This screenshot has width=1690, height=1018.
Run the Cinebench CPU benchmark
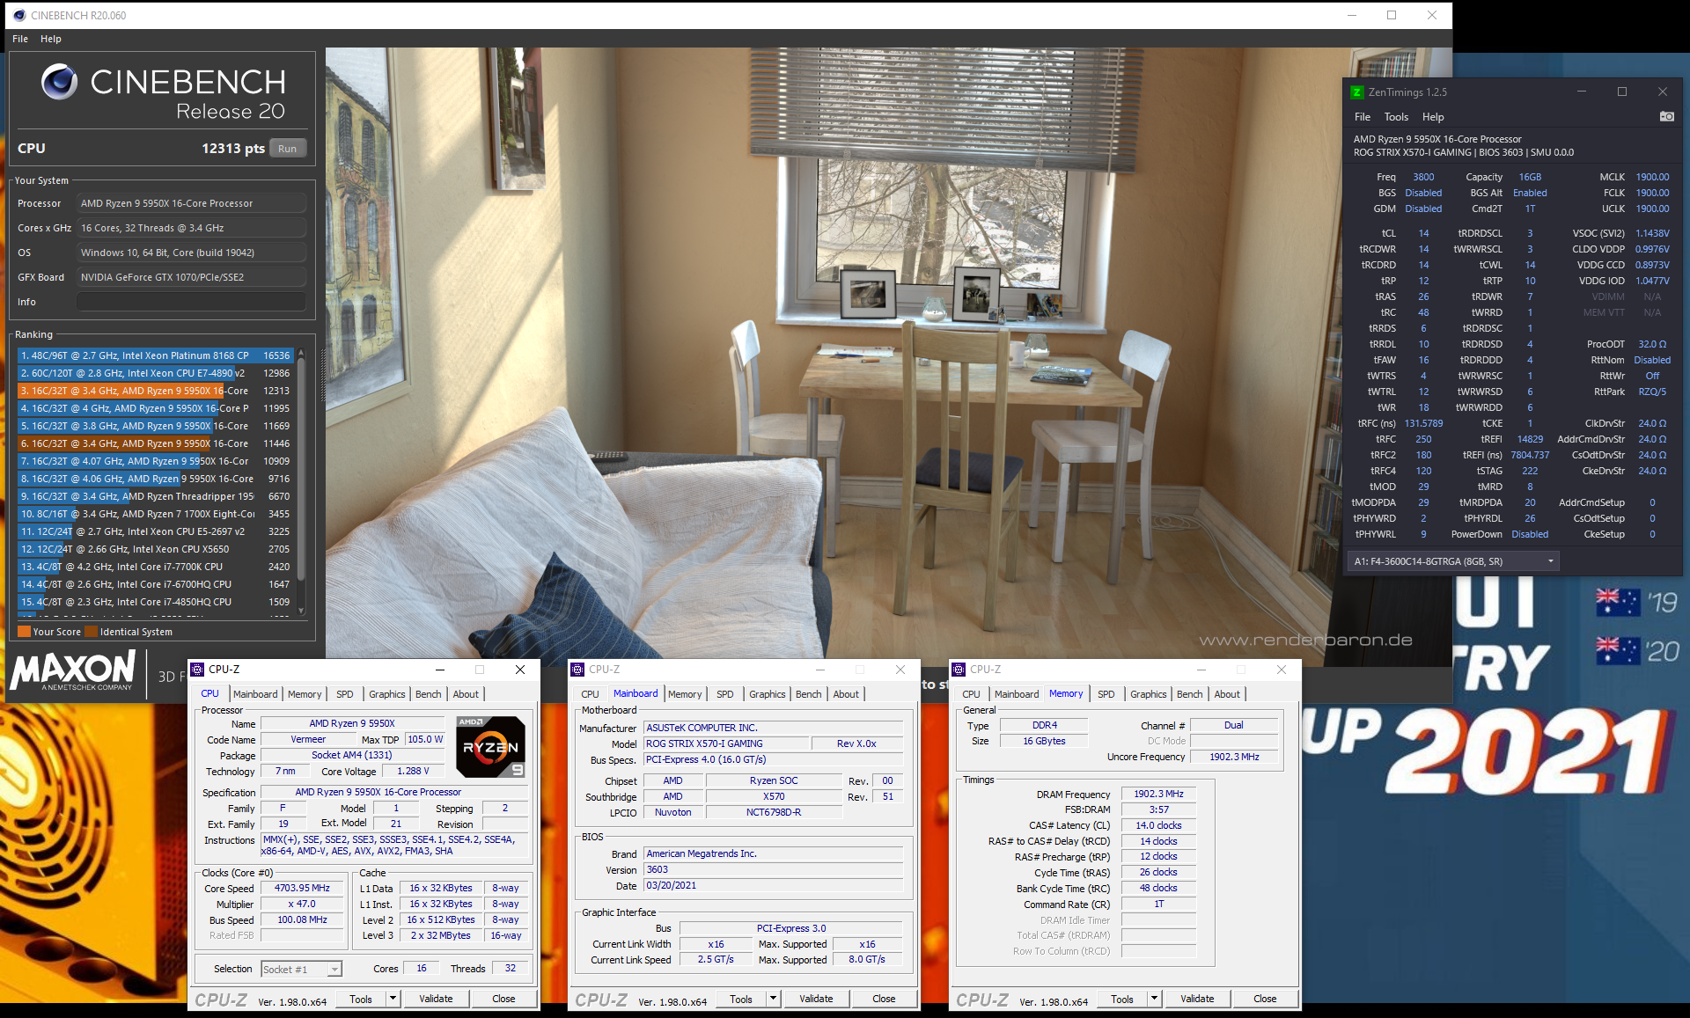point(288,149)
